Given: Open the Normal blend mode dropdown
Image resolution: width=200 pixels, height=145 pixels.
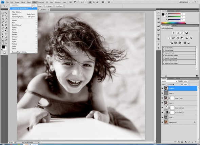Looking at the screenshot, I should 169,81.
